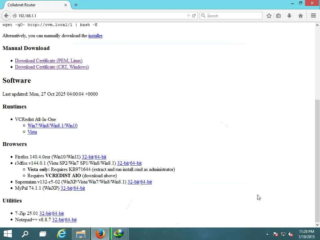
Task: Open the VCRedist Vista link
Action: coord(32,132)
